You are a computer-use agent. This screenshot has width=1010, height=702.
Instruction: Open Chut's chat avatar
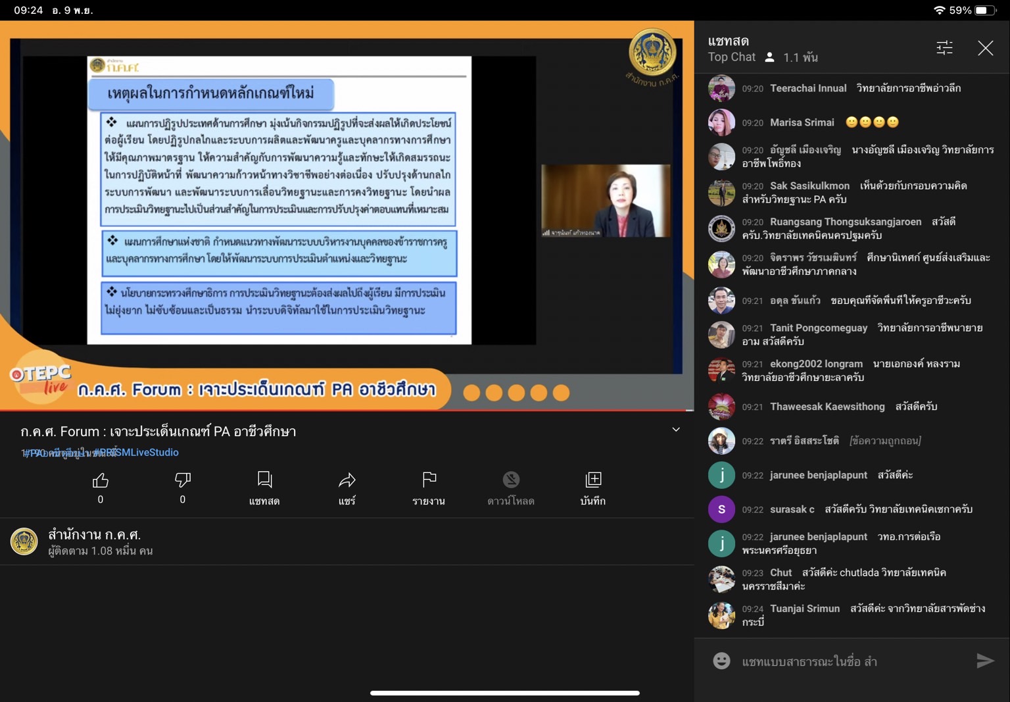721,579
